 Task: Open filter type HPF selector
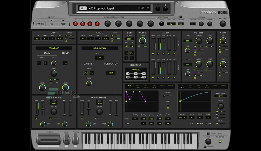[188, 64]
